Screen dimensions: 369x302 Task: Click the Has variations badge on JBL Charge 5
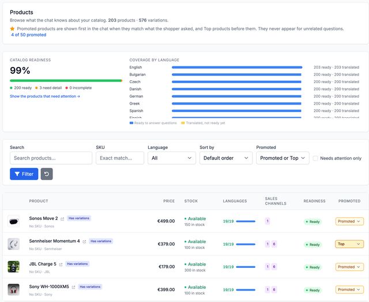click(77, 264)
